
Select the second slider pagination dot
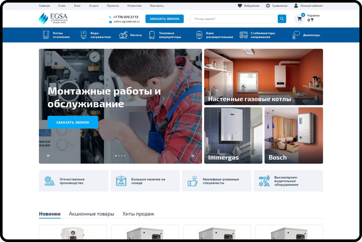point(119,156)
